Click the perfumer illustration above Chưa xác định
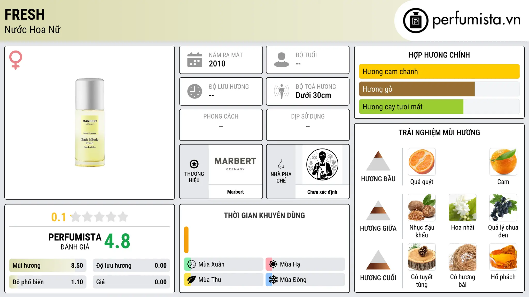The width and height of the screenshot is (529, 297). pyautogui.click(x=322, y=164)
